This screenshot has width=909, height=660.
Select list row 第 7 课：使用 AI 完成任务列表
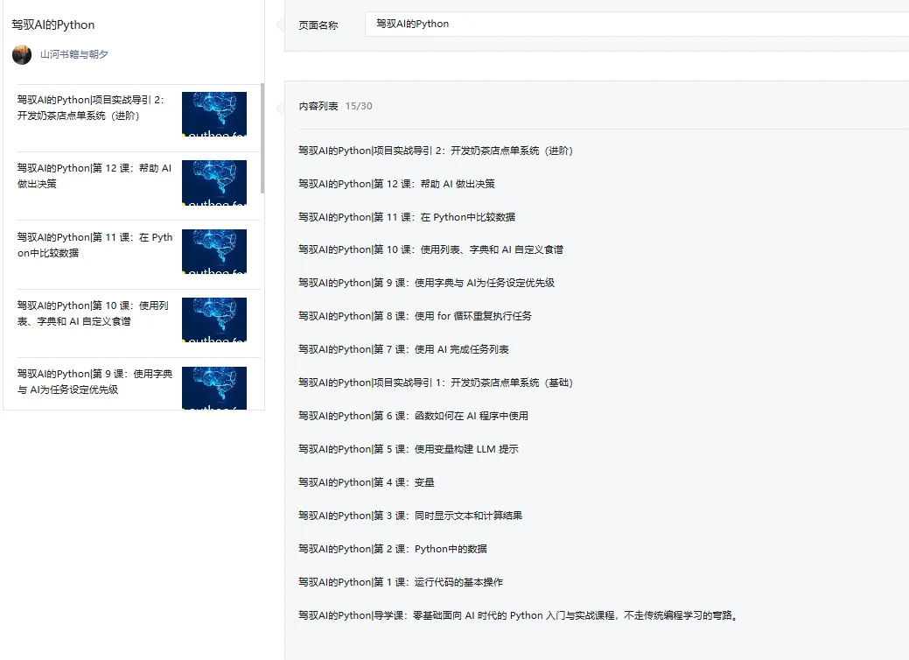[403, 349]
